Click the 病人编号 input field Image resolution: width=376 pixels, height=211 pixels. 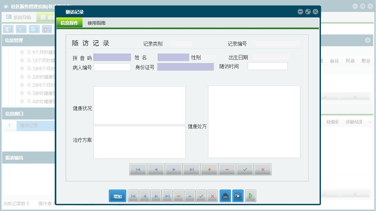pyautogui.click(x=112, y=67)
